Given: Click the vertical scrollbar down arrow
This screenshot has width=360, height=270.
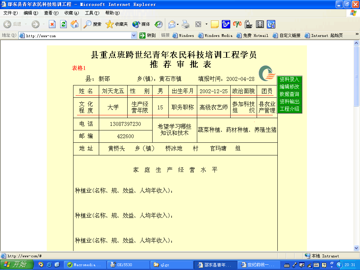Looking at the screenshot, I should tap(356, 248).
